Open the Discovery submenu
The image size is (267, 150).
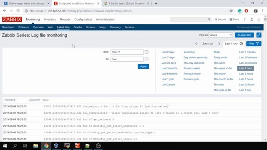point(115,27)
